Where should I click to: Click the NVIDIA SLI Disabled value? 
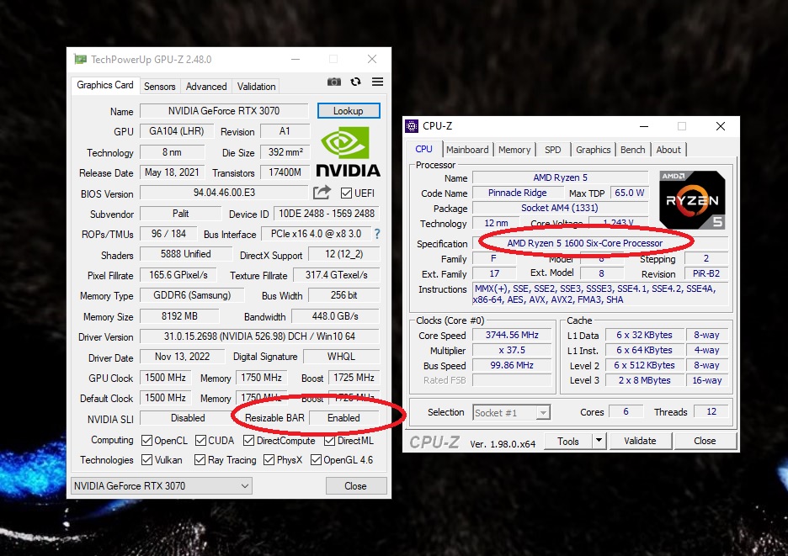click(x=188, y=418)
